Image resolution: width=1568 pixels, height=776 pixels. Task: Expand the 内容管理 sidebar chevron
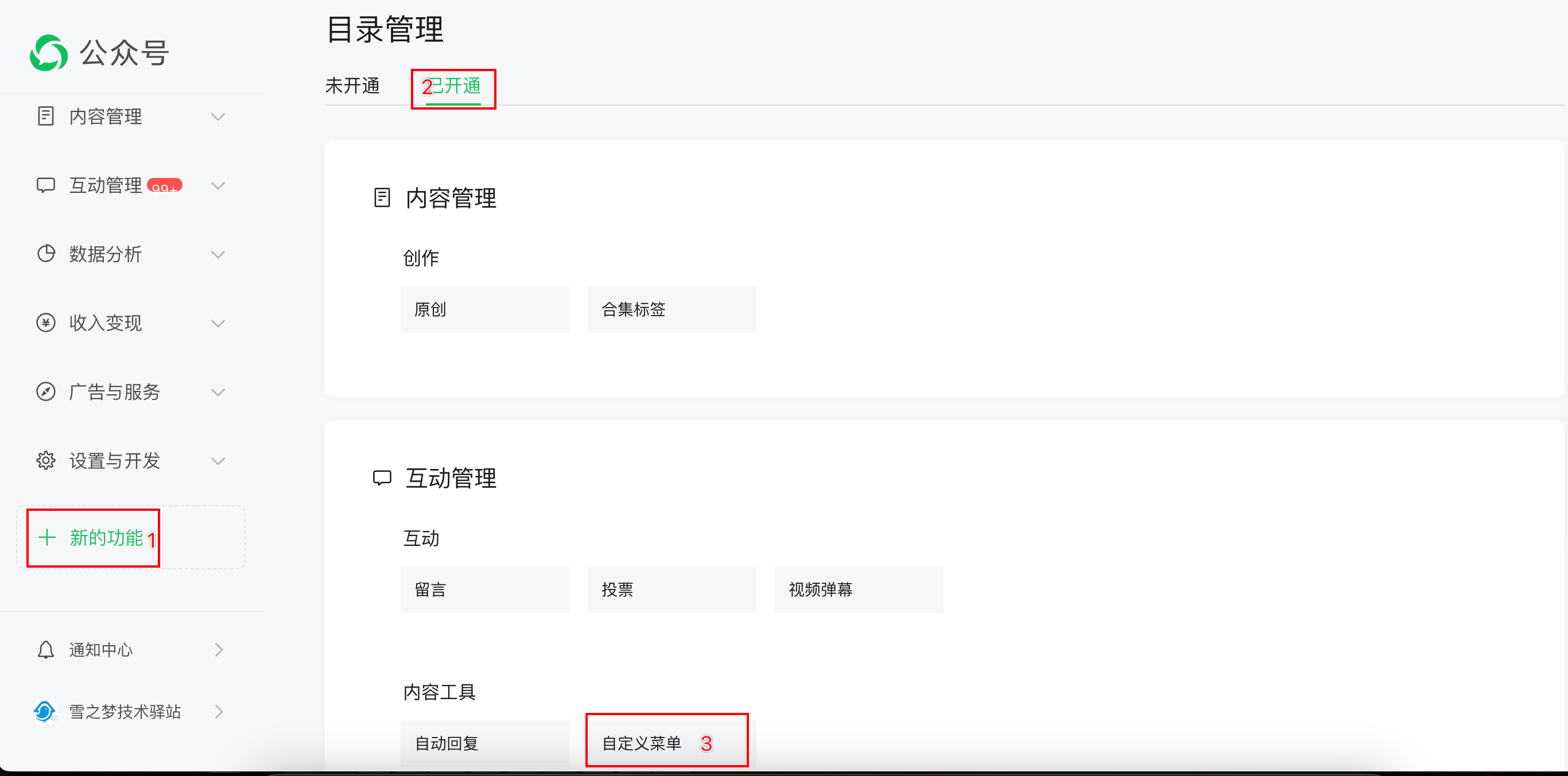pyautogui.click(x=218, y=117)
